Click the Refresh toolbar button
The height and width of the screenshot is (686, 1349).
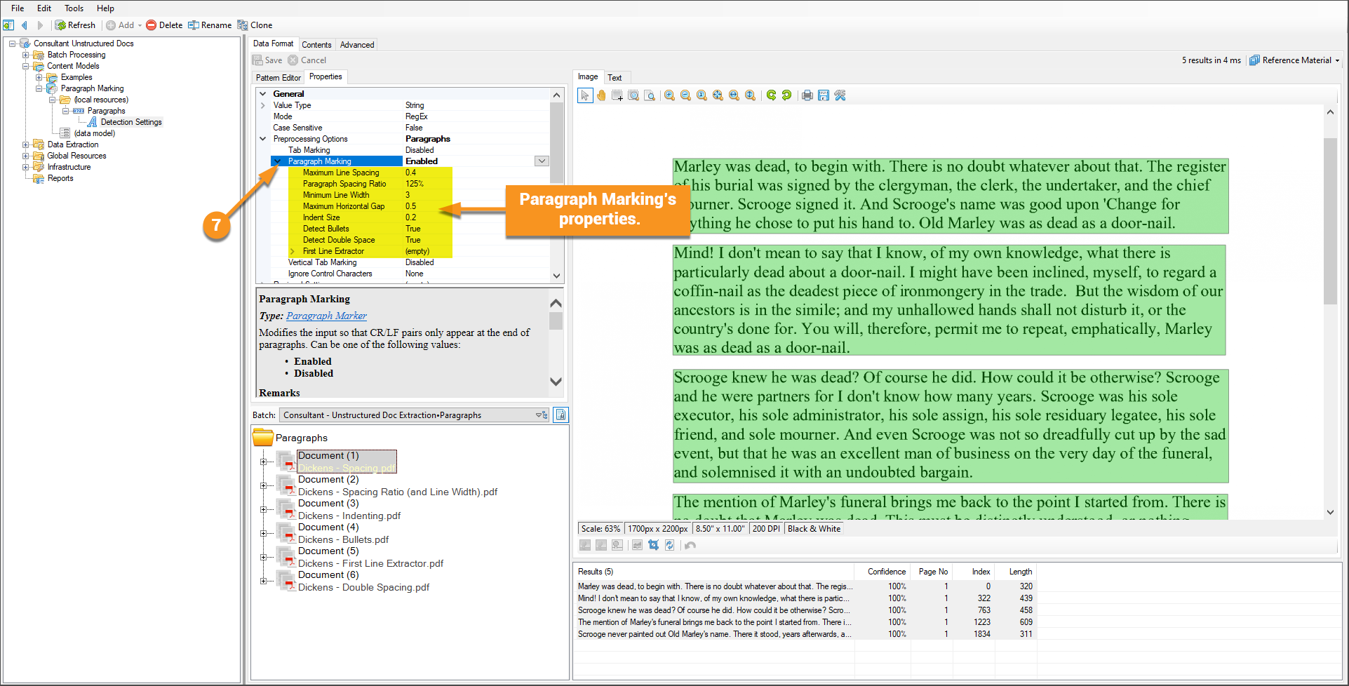[x=75, y=25]
